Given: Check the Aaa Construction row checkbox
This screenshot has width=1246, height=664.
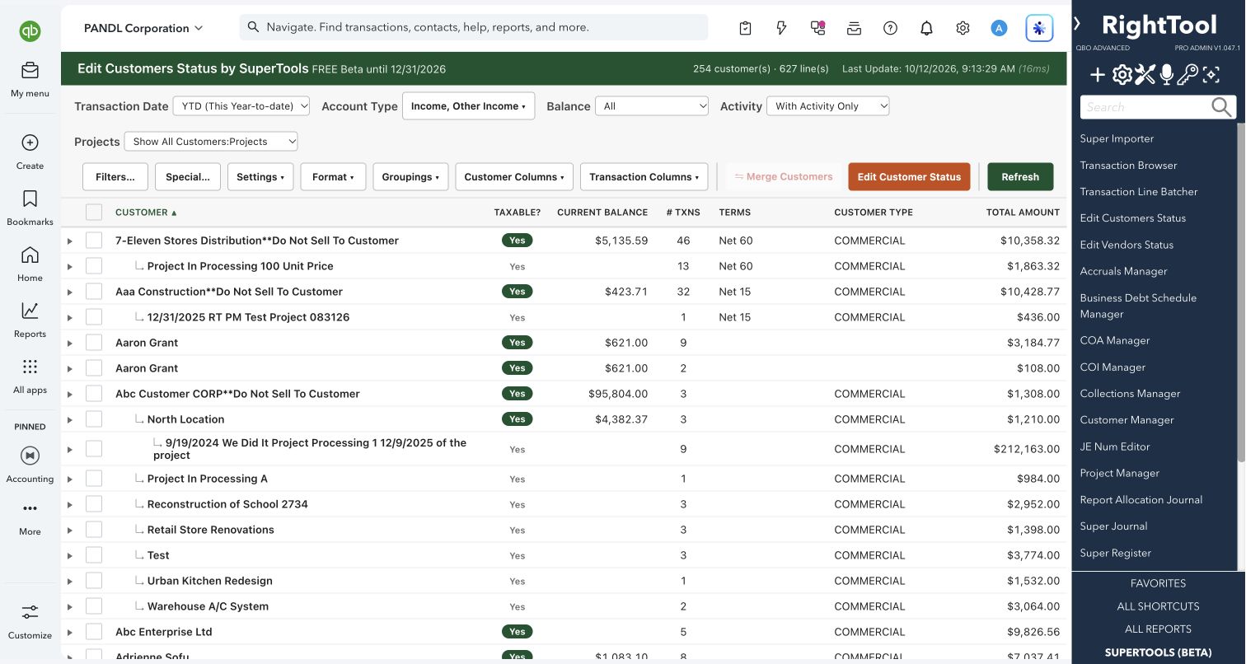Looking at the screenshot, I should pos(94,292).
